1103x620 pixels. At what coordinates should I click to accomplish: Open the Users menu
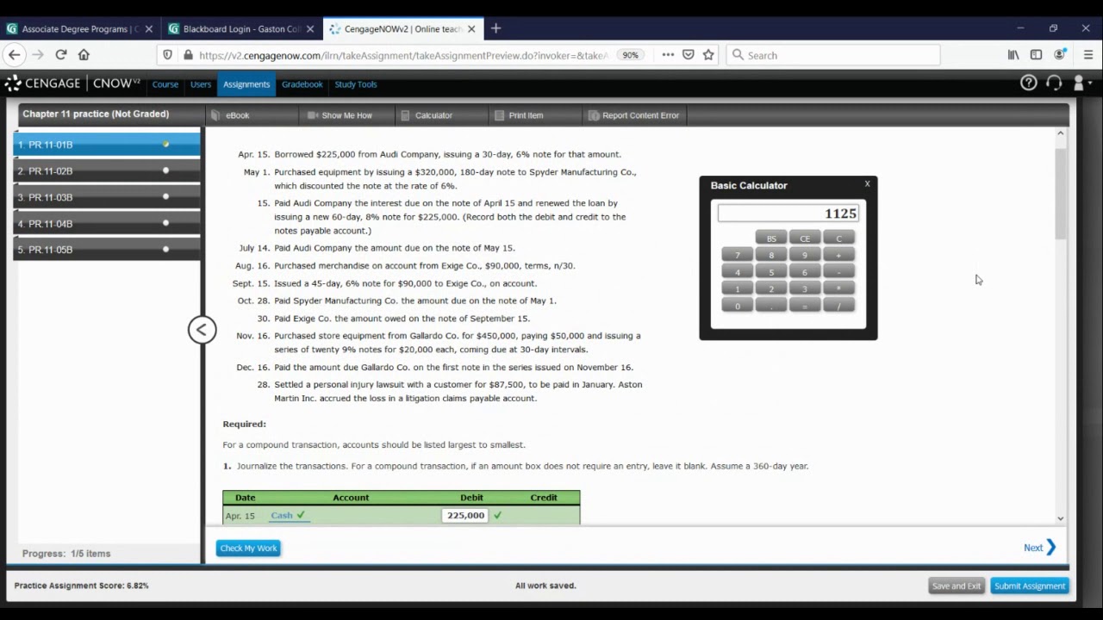pos(201,84)
